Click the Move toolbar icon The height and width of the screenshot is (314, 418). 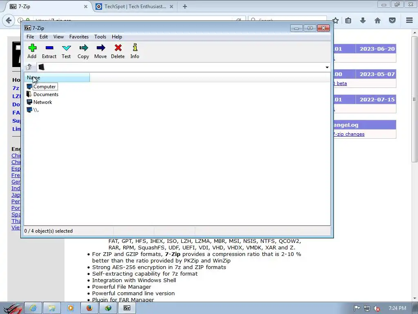point(100,51)
